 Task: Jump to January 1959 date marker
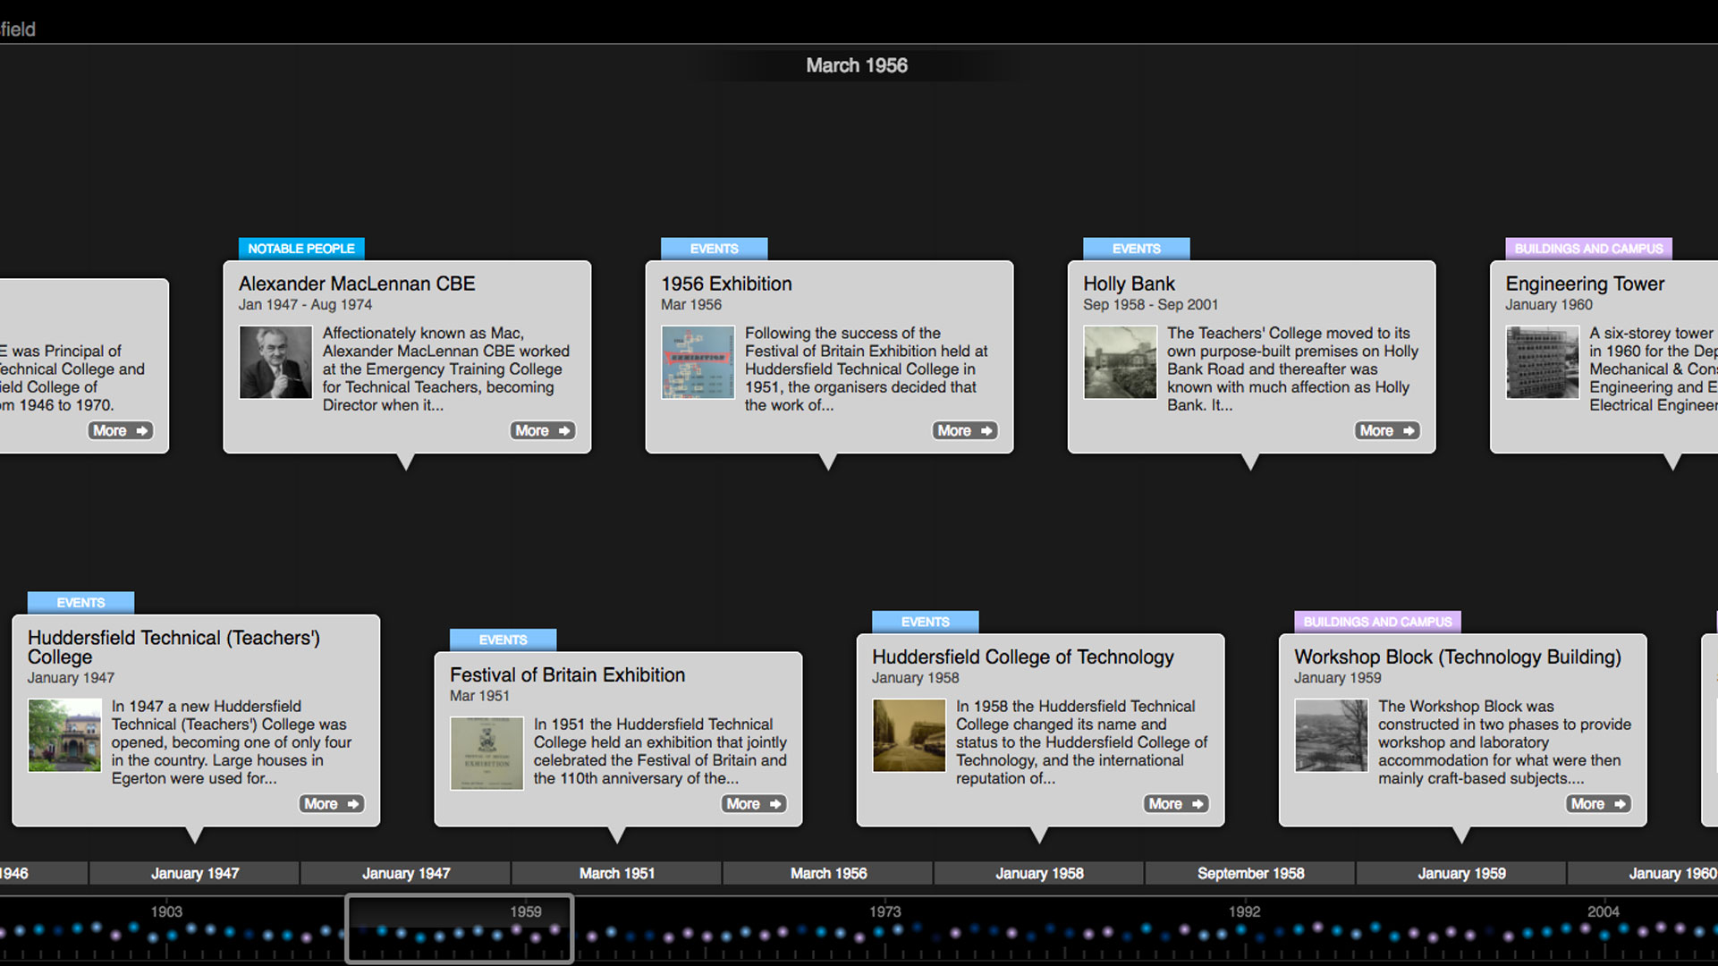pyautogui.click(x=1461, y=873)
